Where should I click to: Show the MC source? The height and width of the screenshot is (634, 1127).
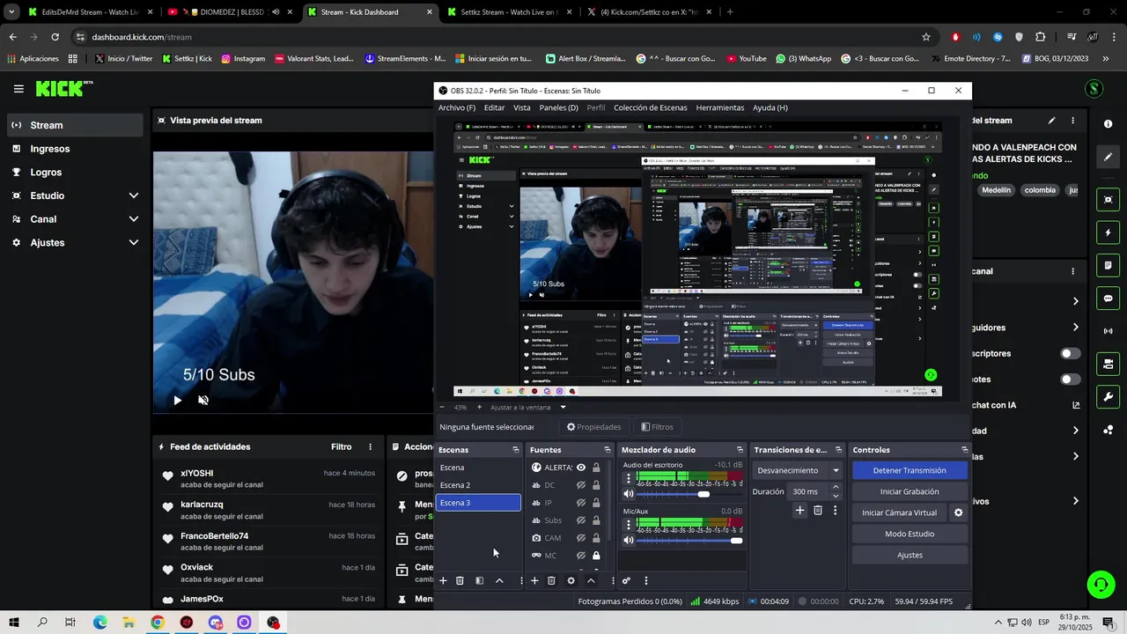pyautogui.click(x=581, y=556)
